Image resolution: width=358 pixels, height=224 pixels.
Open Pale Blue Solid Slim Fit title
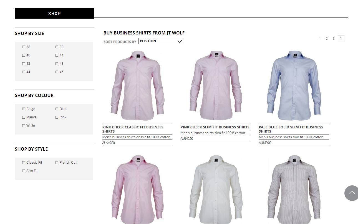coord(291,129)
